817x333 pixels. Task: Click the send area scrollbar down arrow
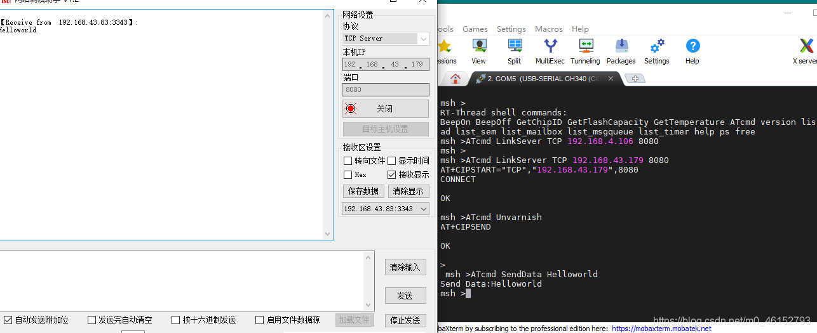(x=368, y=305)
